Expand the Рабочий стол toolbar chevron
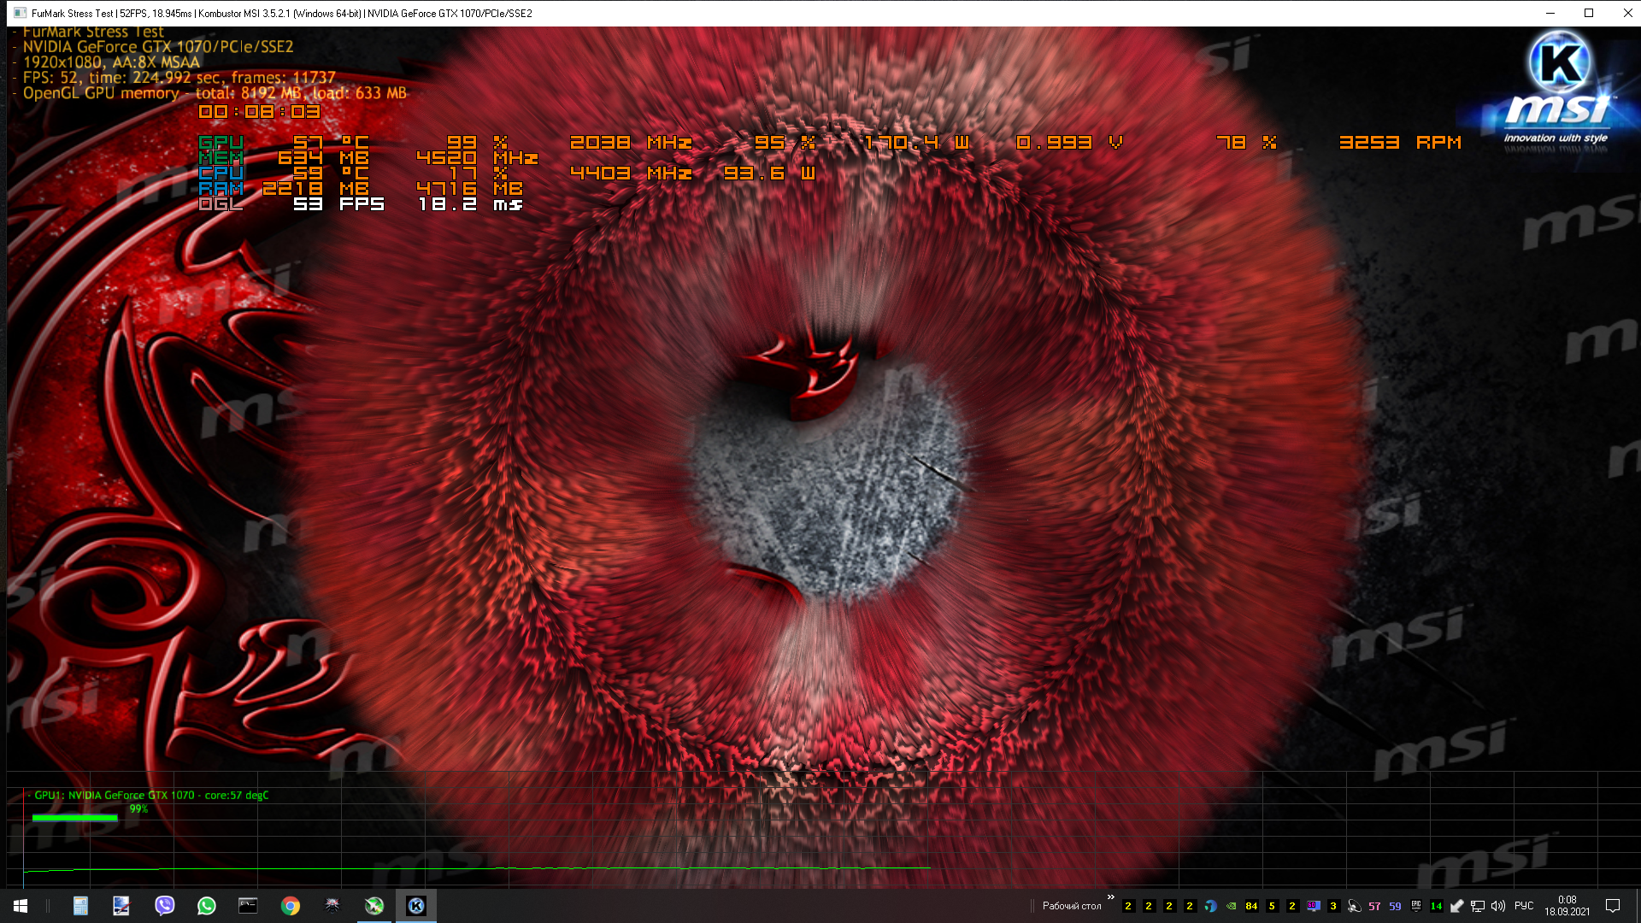The width and height of the screenshot is (1641, 923). pos(1110,897)
